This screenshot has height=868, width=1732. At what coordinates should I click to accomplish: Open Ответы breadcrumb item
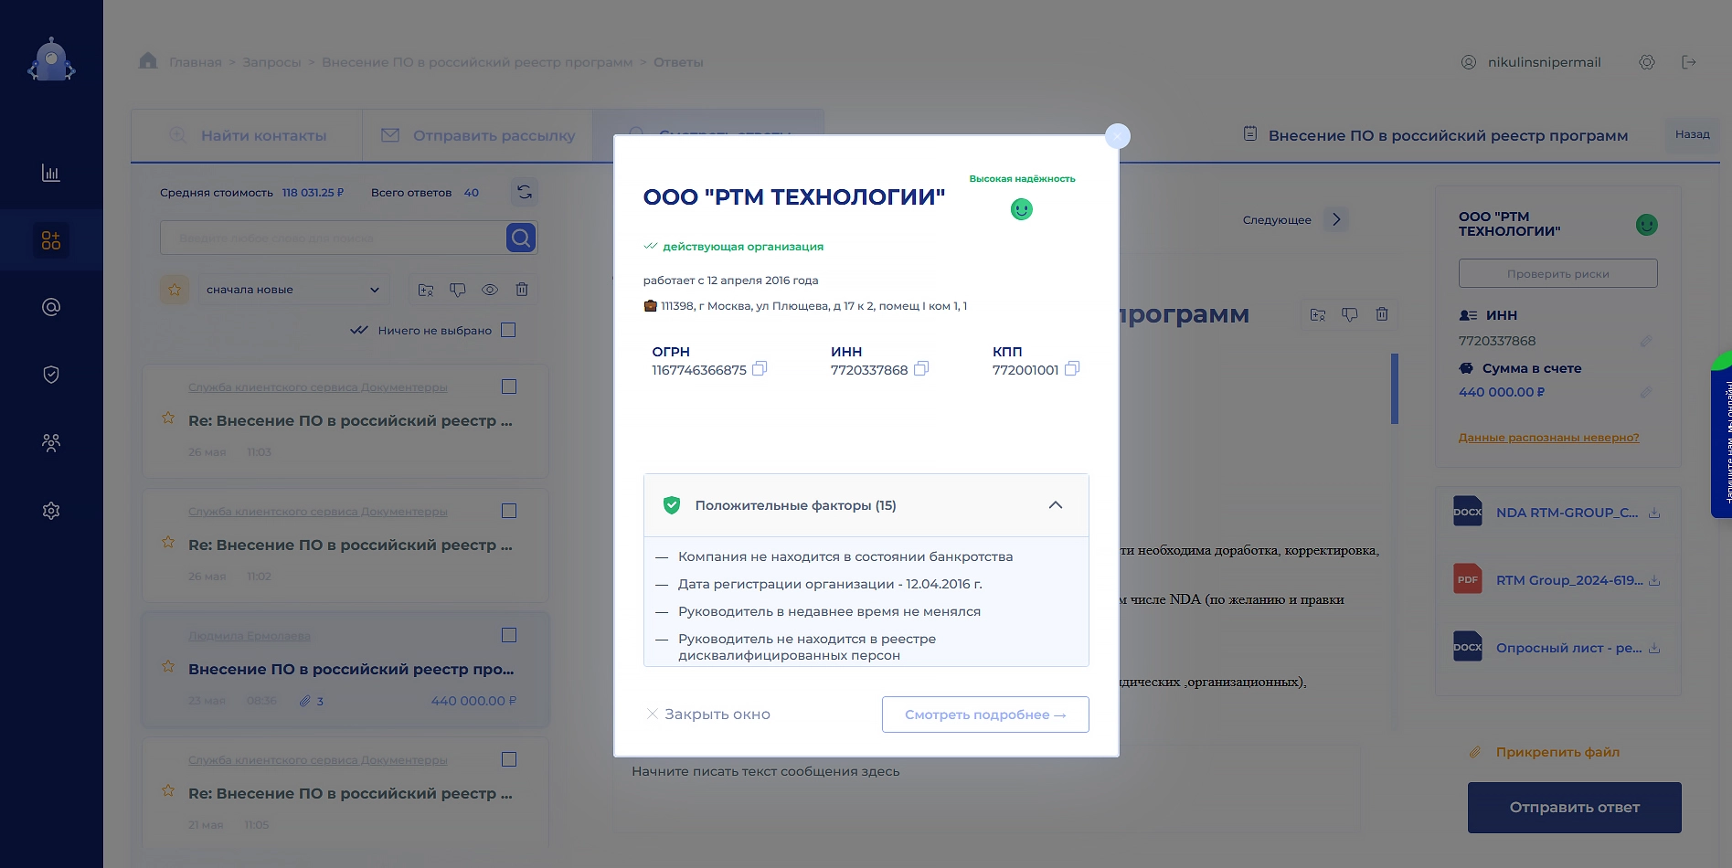[x=678, y=62]
